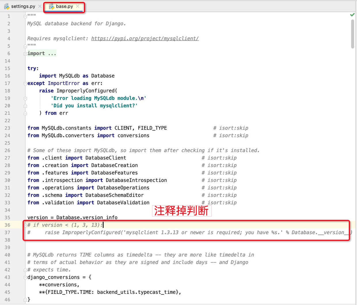Click '# expects time.' comment text

[49, 270]
